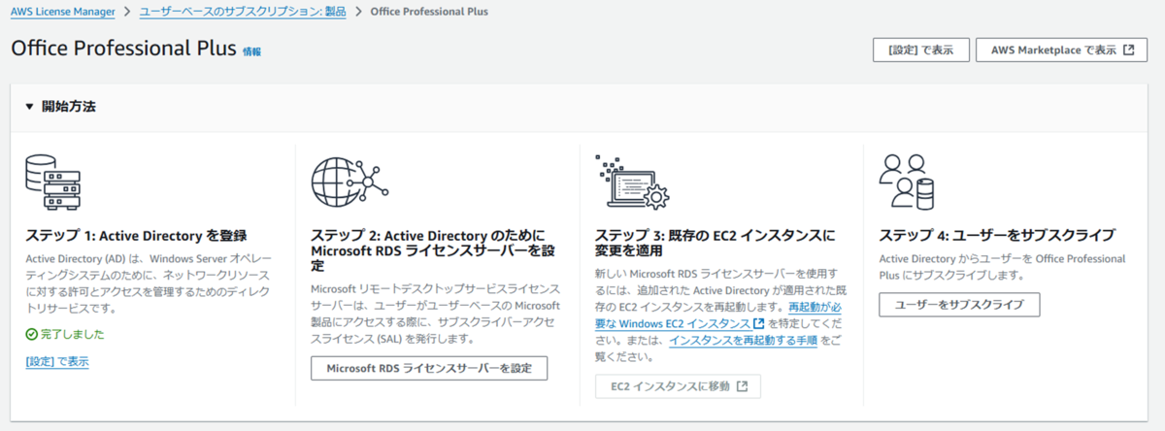Click the Office Professional Plus page heading
1165x431 pixels.
click(123, 50)
